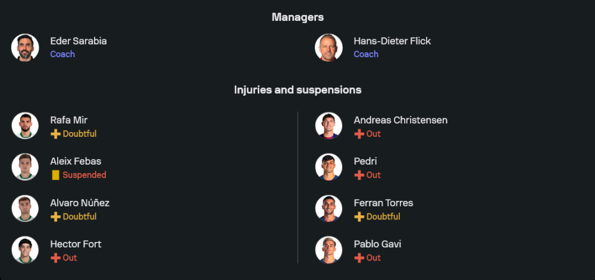Click Hans-Dieter Flick's manager photo

click(x=328, y=48)
